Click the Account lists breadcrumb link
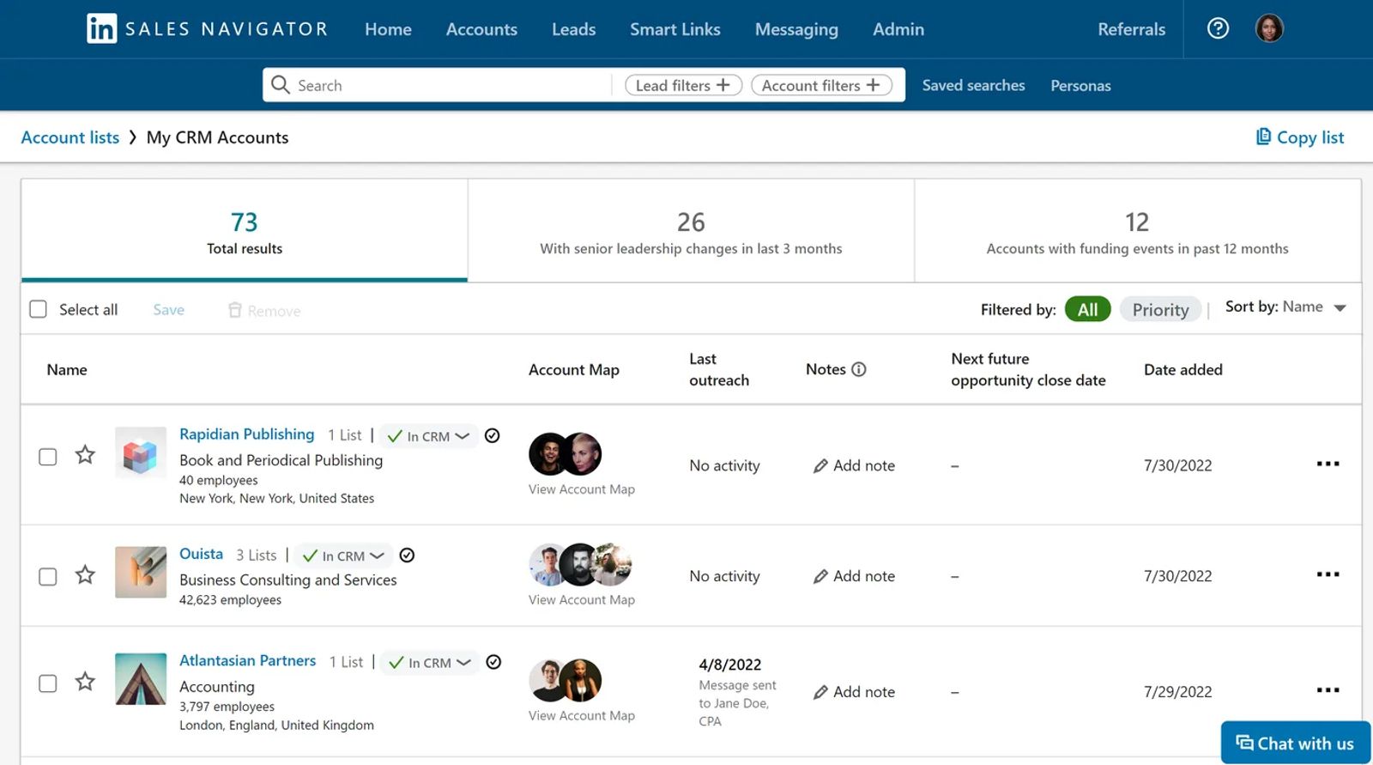This screenshot has width=1373, height=765. pyautogui.click(x=70, y=137)
